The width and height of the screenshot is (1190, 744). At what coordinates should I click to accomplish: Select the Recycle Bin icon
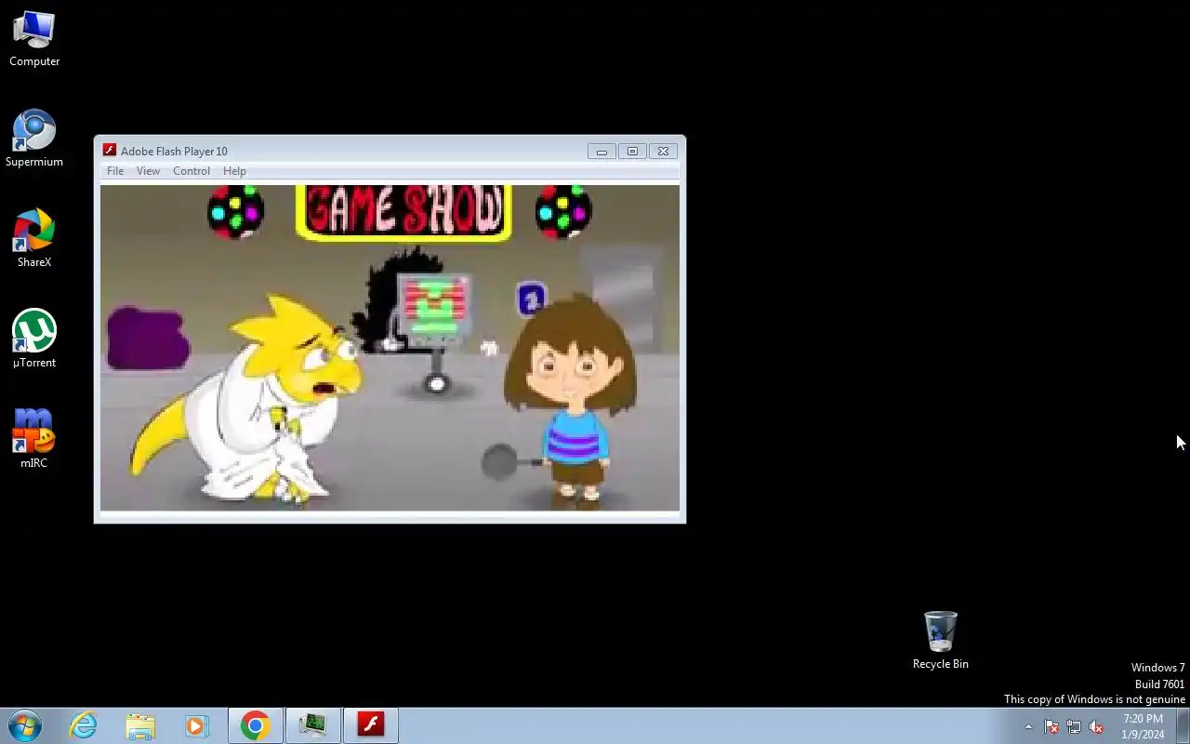[x=940, y=641]
